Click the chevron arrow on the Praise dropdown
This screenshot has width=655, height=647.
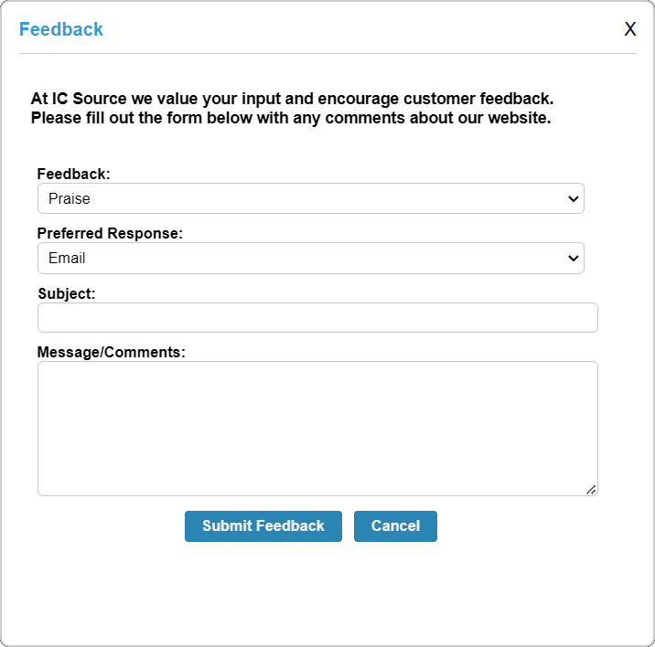point(574,198)
